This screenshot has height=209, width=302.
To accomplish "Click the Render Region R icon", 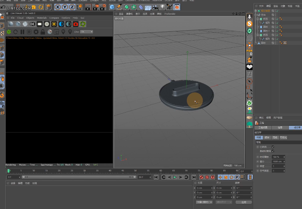I will (29, 32).
